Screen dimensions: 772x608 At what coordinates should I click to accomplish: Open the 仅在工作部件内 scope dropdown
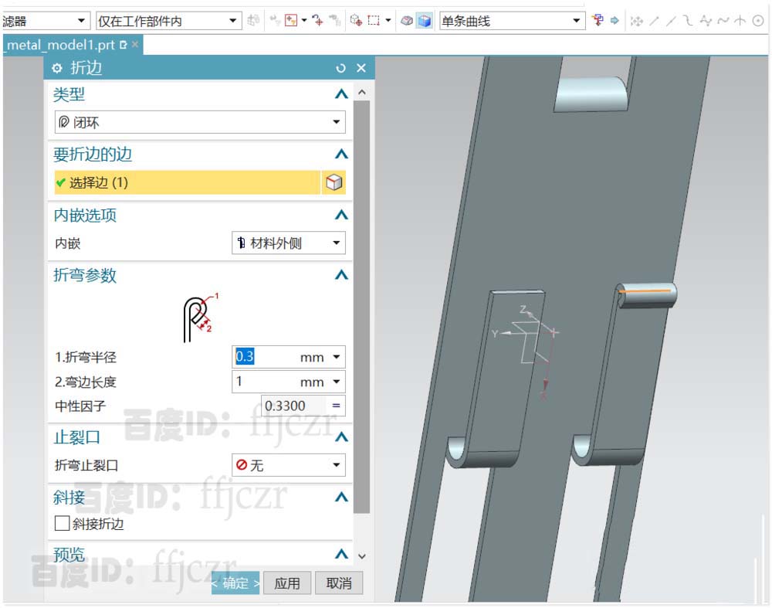tap(169, 21)
